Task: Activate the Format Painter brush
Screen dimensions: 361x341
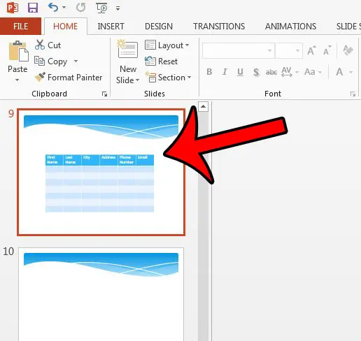Action: (69, 78)
